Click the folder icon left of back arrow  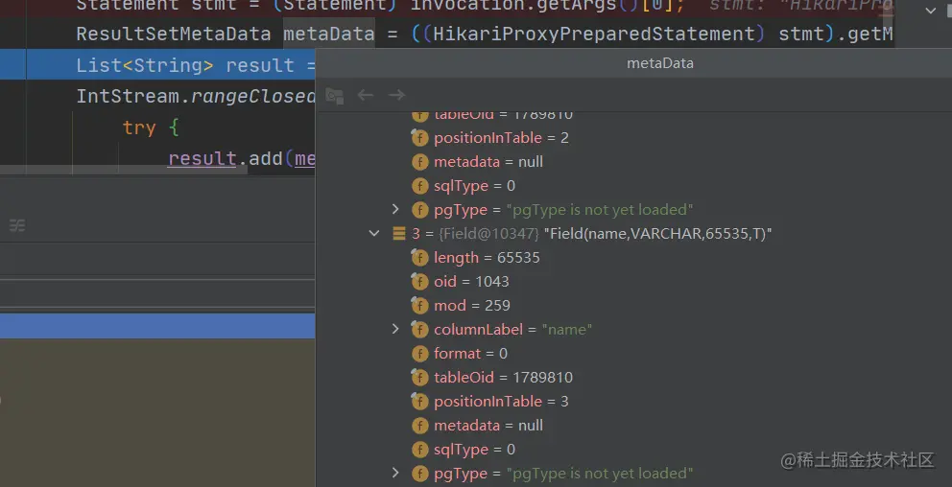tap(335, 96)
